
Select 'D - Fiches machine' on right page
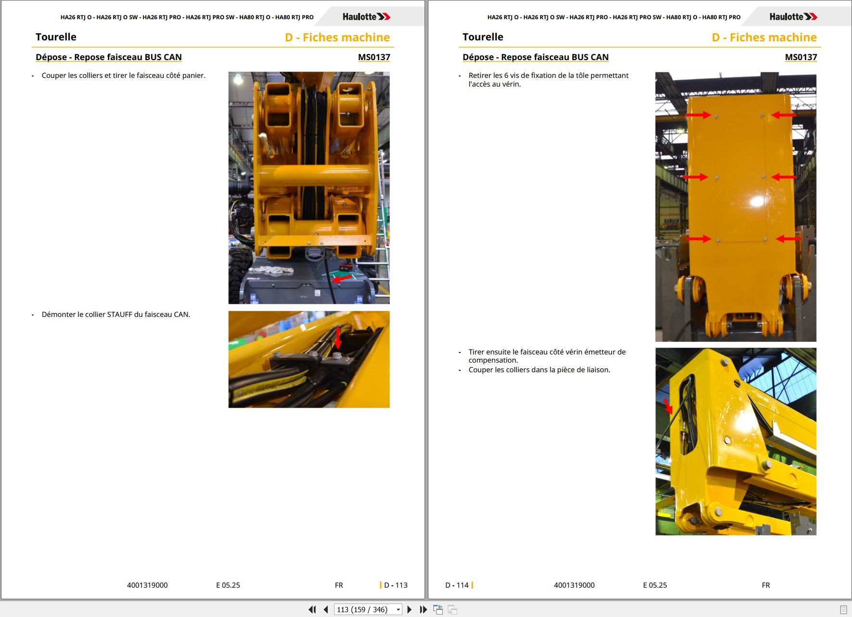point(764,38)
